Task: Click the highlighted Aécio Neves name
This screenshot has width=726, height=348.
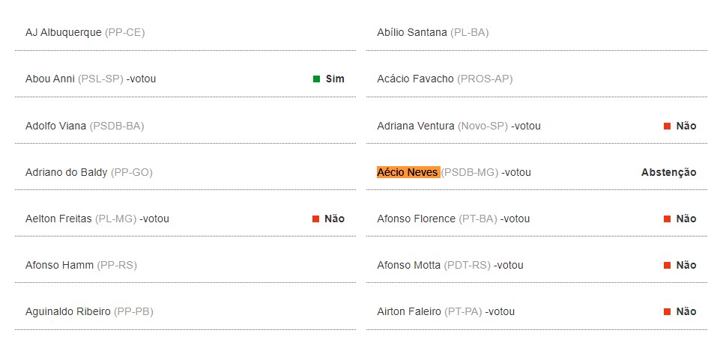Action: click(x=408, y=172)
